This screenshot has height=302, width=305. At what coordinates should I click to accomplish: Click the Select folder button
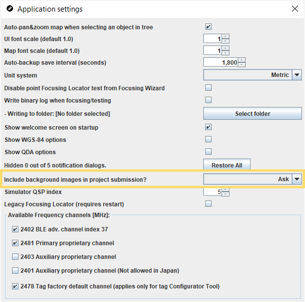pyautogui.click(x=253, y=113)
